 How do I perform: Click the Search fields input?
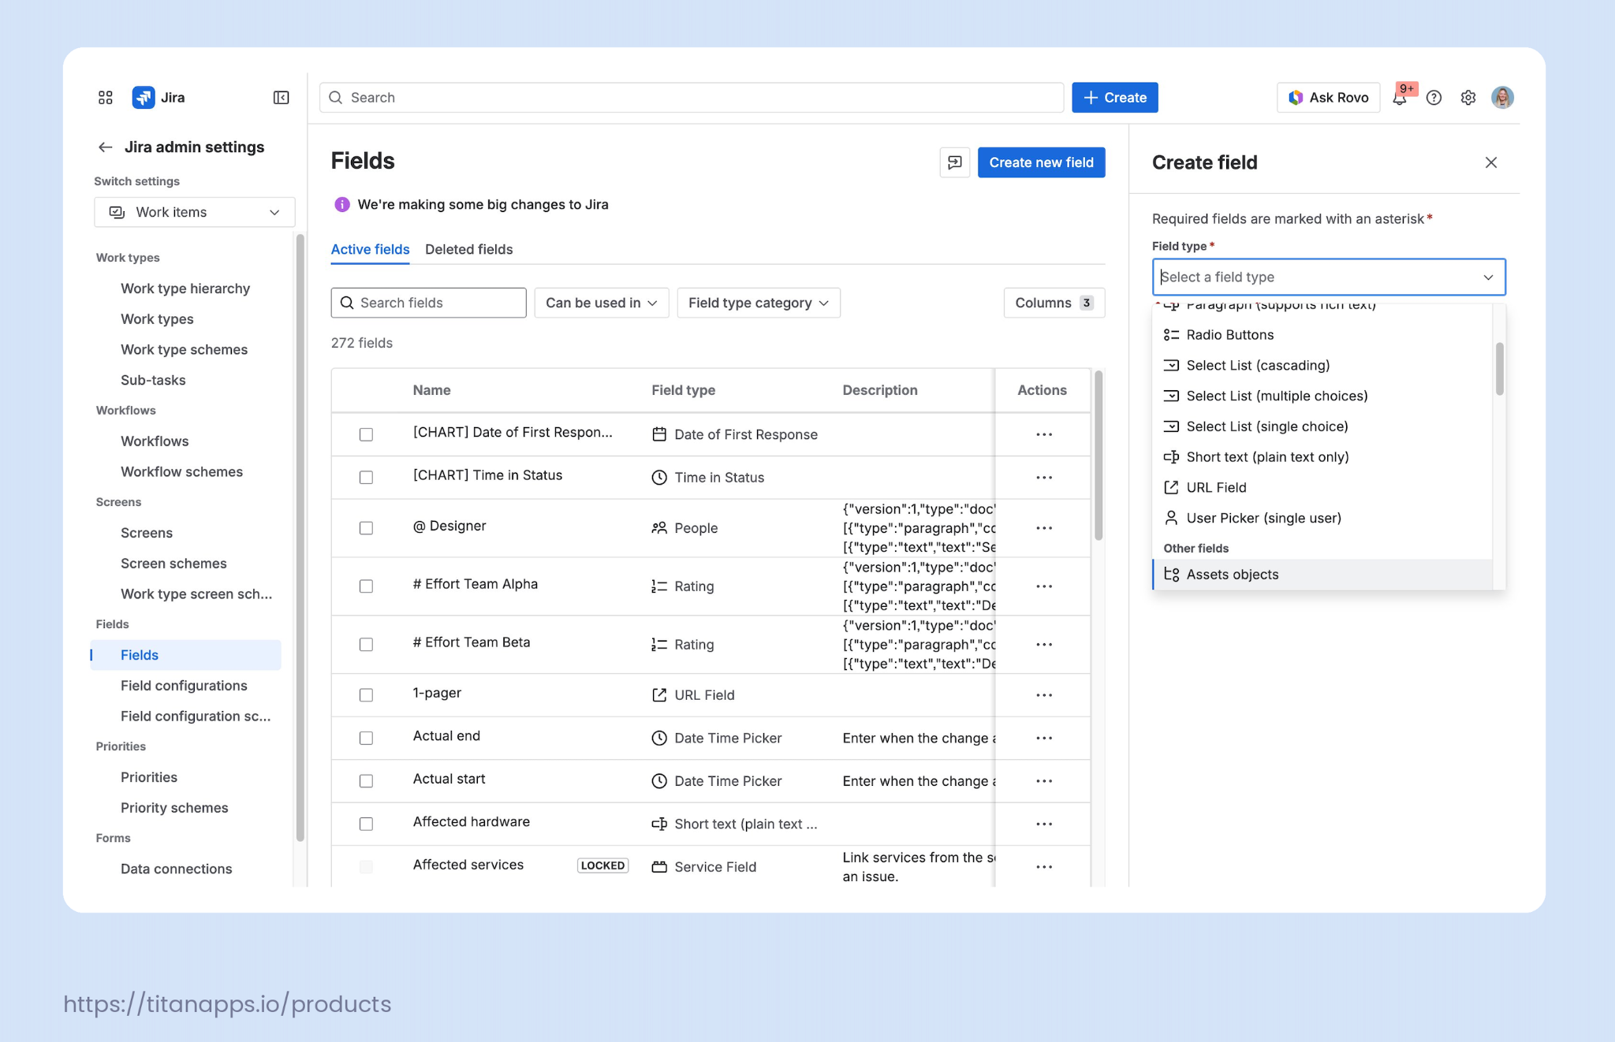pos(428,303)
